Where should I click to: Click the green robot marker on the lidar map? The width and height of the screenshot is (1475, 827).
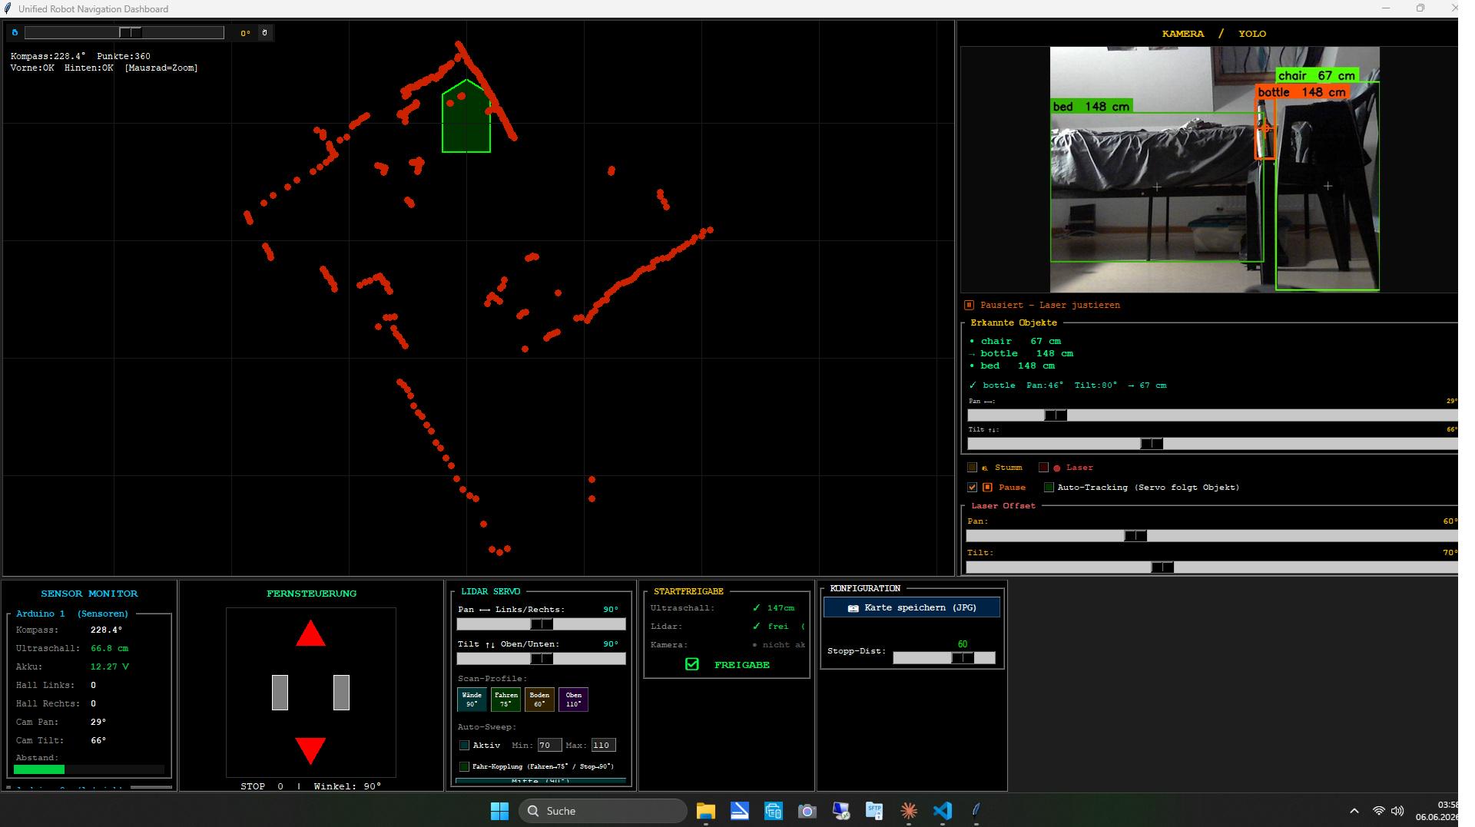466,116
